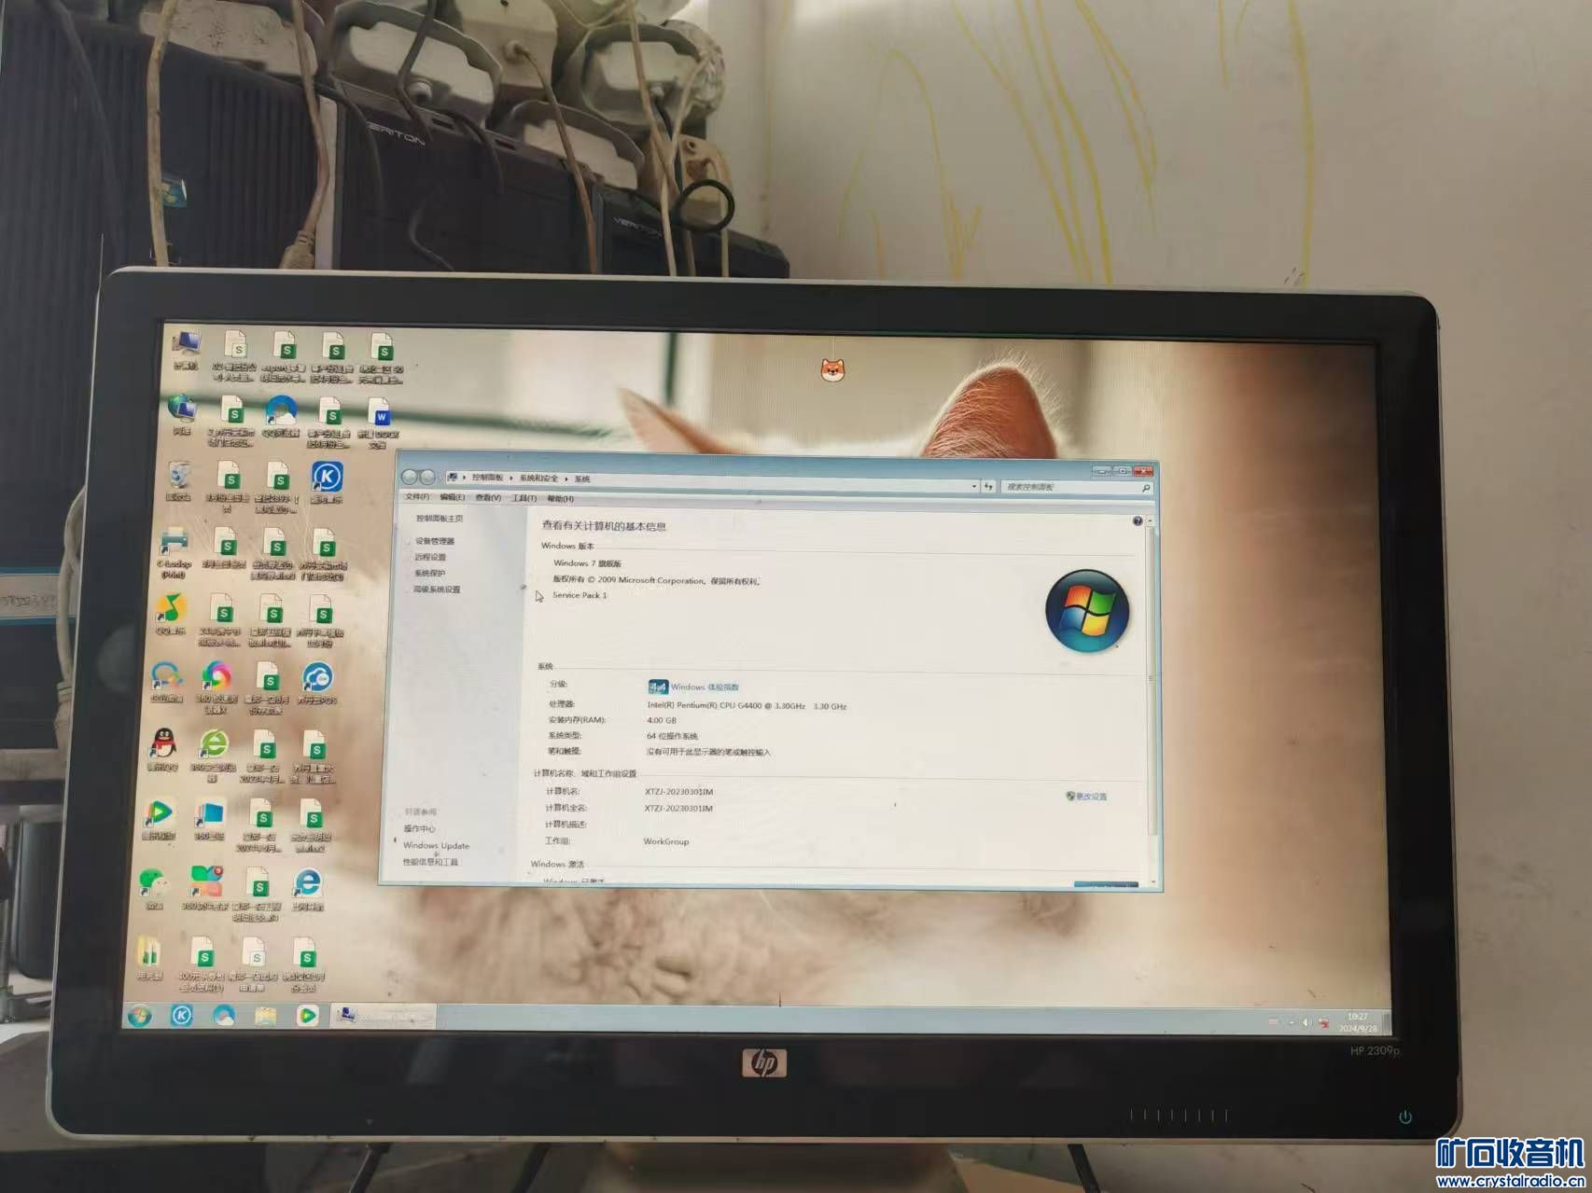Click the help icon in the System window
The width and height of the screenshot is (1592, 1193).
tap(1137, 520)
